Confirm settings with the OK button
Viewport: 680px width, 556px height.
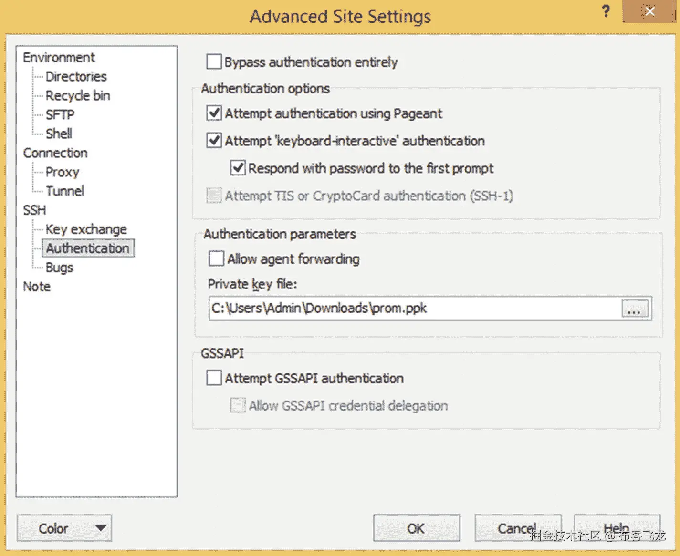tap(416, 528)
